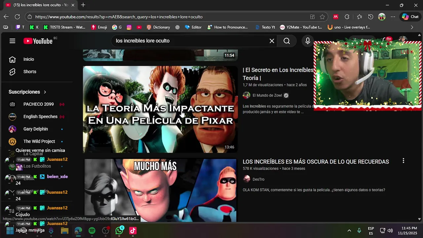The image size is (423, 238).
Task: Open Spotify from taskbar
Action: [92, 230]
